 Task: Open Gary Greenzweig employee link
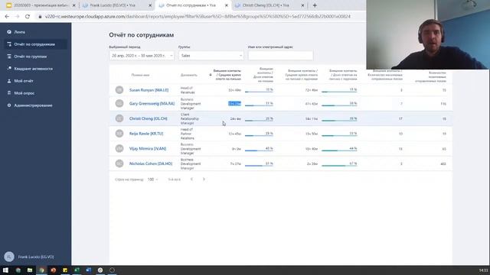tap(152, 104)
